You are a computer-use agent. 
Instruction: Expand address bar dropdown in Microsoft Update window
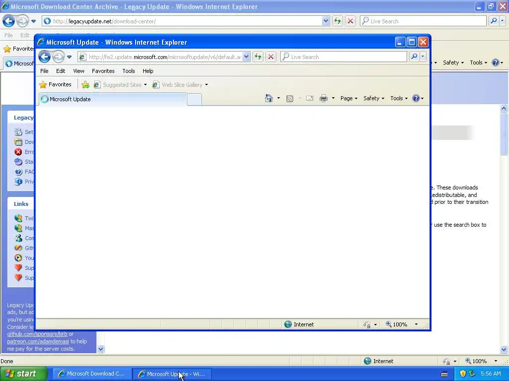pyautogui.click(x=246, y=57)
